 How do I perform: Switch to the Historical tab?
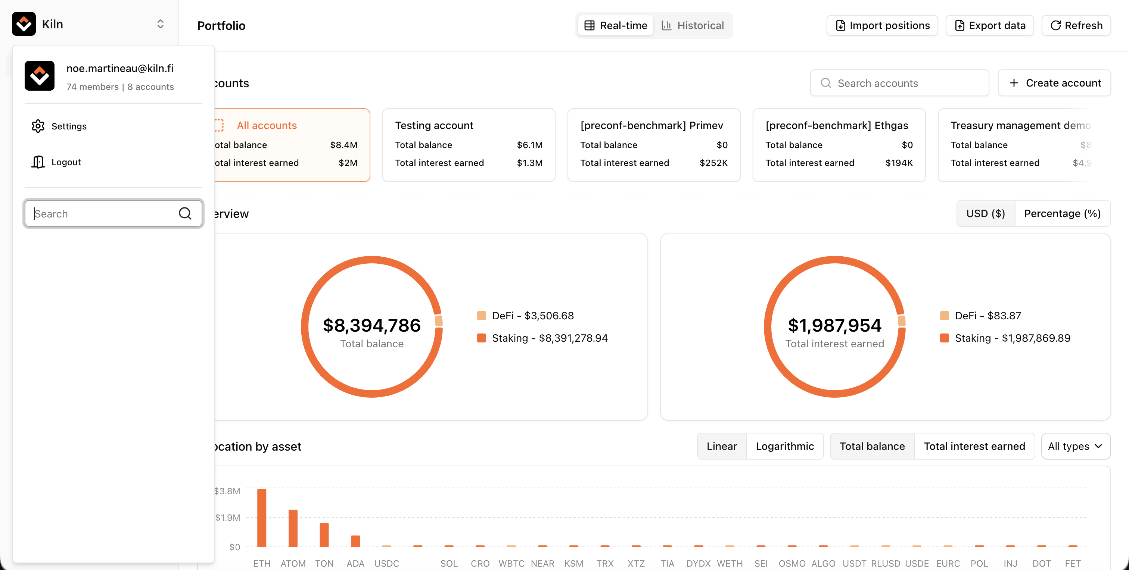point(693,26)
